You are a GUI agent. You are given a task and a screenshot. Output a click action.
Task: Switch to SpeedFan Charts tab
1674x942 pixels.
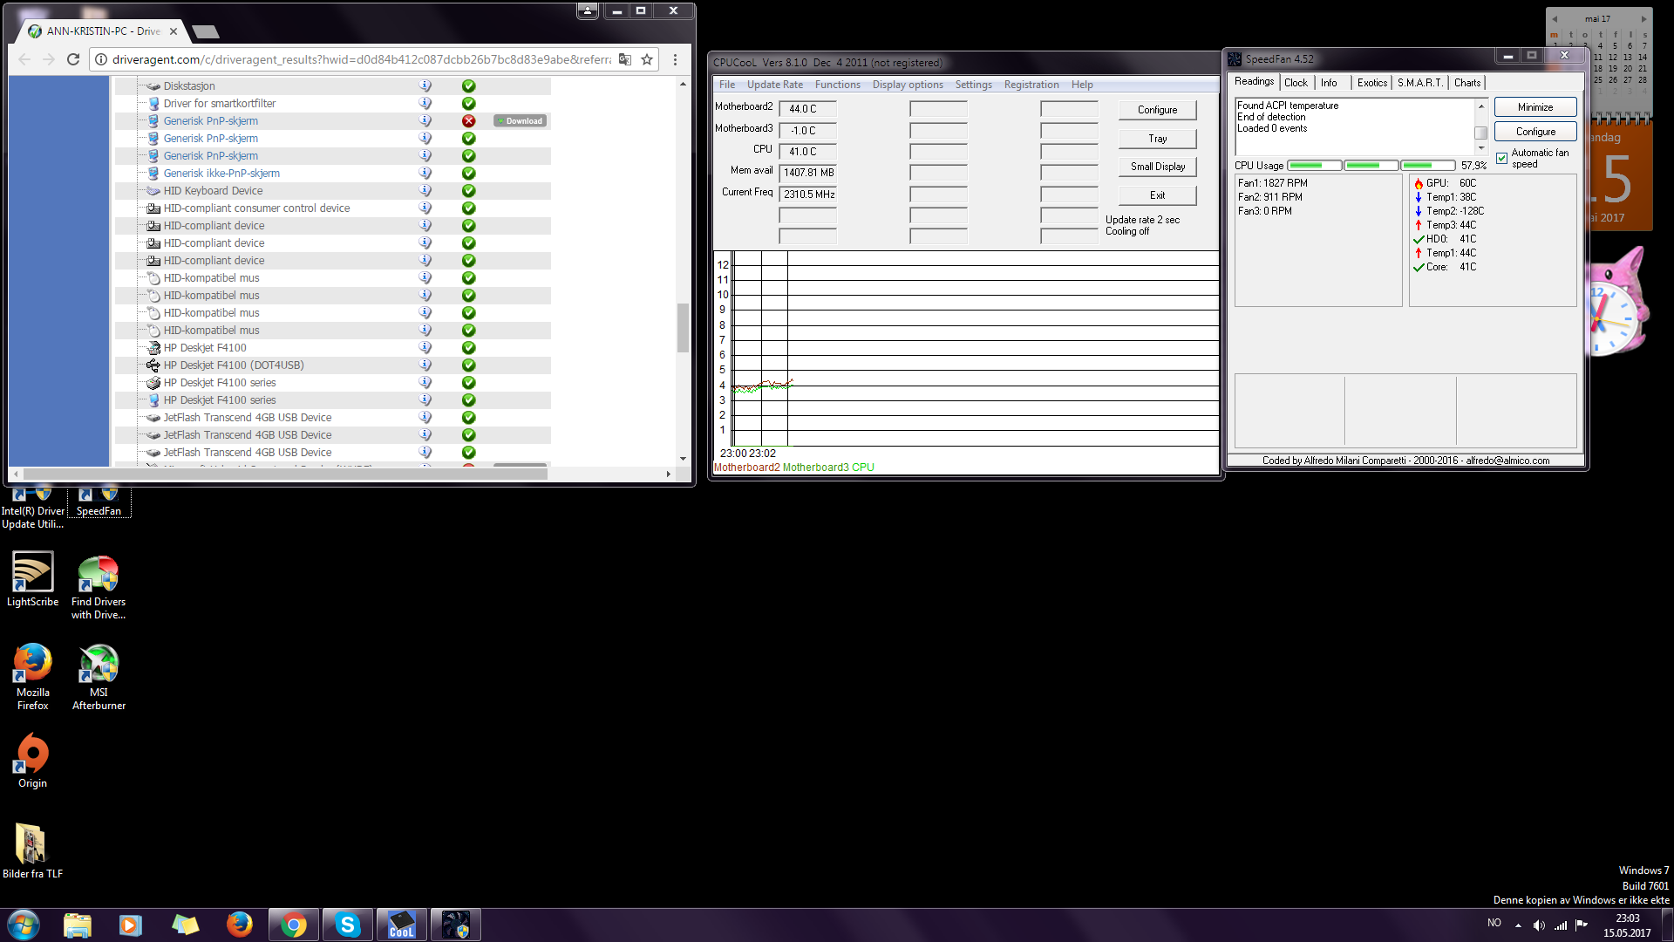coord(1467,83)
